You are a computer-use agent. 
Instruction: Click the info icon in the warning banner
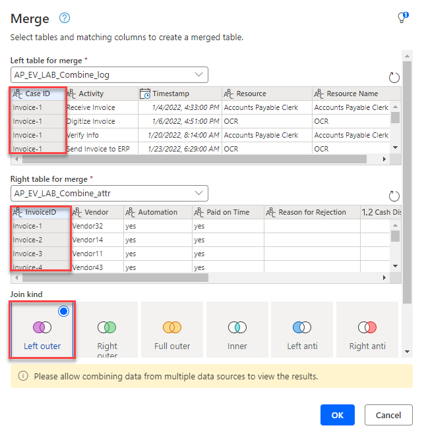click(x=23, y=376)
